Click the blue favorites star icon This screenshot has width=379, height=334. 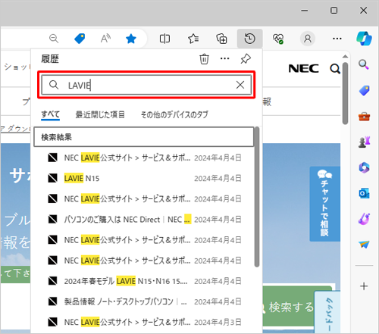[x=131, y=39]
